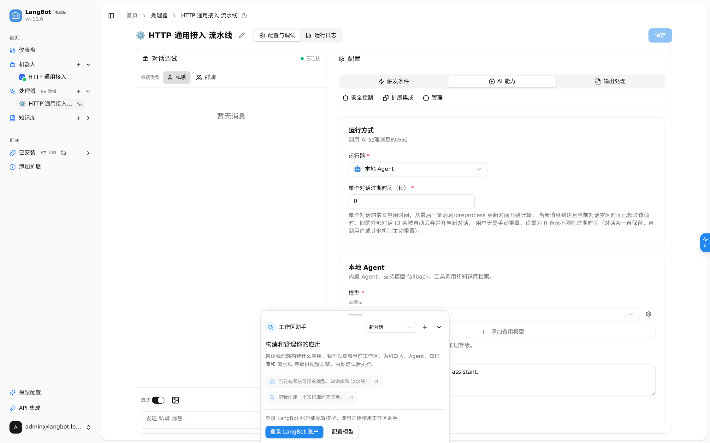Click suggestion 帮我创建一个知识库问答应用
Image resolution: width=710 pixels, height=443 pixels.
(311, 398)
